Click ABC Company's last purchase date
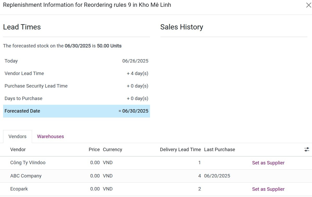This screenshot has width=312, height=197. (x=217, y=176)
